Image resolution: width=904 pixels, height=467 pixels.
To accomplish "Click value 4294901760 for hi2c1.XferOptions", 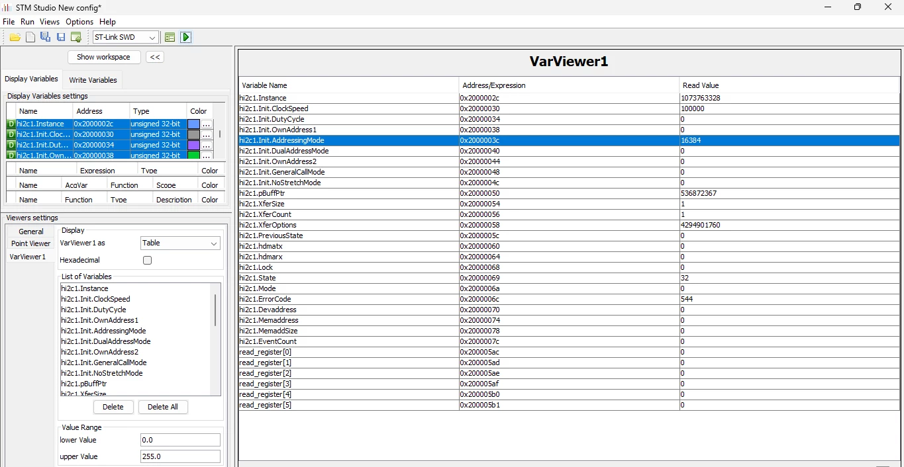I will click(x=701, y=225).
